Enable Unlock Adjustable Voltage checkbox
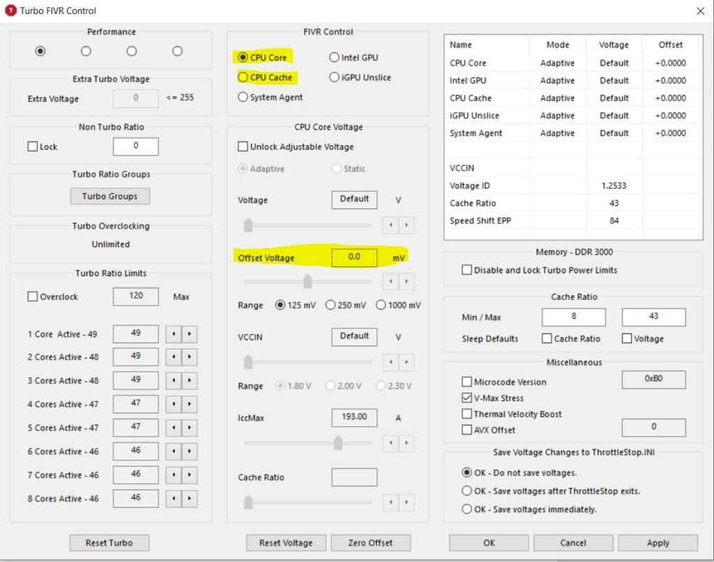 243,147
